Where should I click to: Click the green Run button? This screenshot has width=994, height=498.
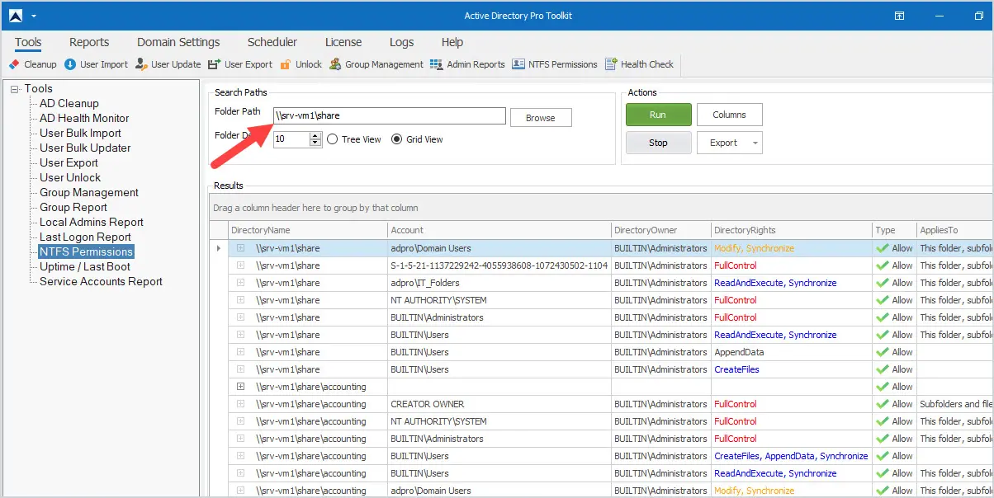point(658,115)
